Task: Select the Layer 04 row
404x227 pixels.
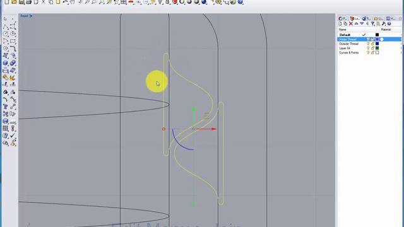Action: [369, 48]
